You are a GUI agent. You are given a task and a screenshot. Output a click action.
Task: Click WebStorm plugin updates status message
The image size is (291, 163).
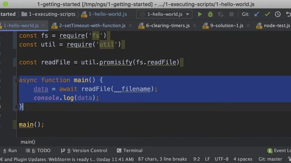67,159
